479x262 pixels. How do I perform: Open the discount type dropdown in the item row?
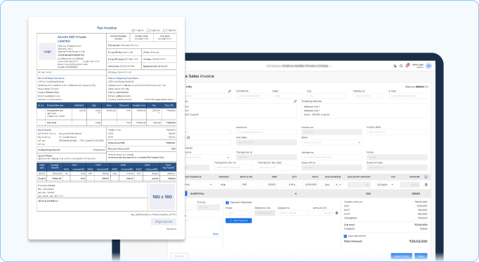click(338, 185)
